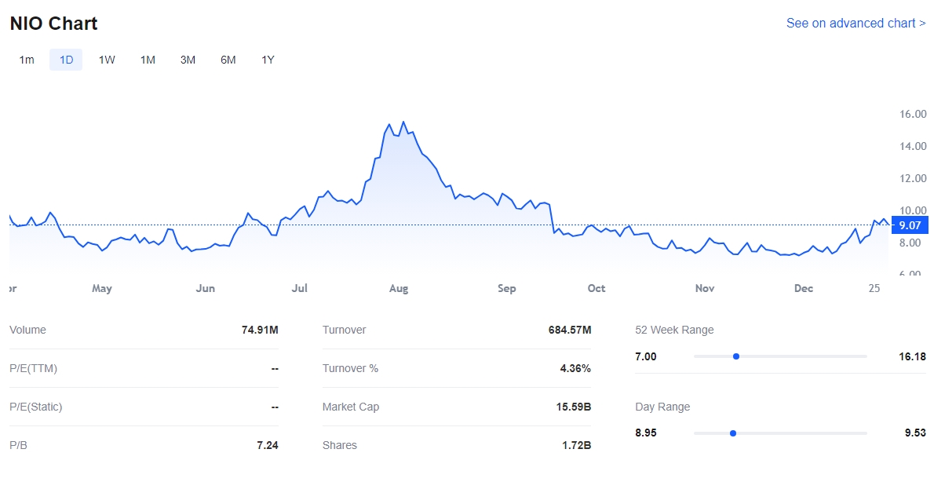Choose the 1W chart interval
Image resolution: width=934 pixels, height=482 pixels.
pos(107,60)
